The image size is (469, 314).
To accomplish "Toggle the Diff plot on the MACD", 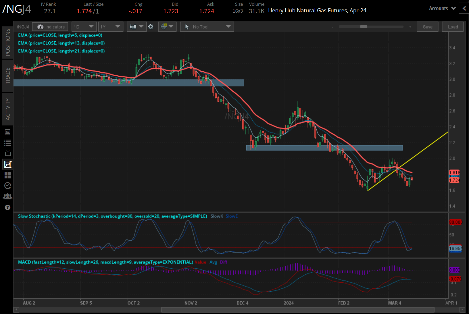I will [x=224, y=262].
